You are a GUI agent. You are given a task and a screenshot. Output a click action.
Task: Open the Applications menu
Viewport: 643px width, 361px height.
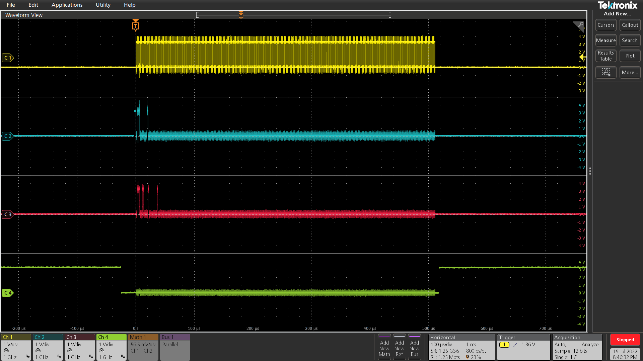point(67,5)
